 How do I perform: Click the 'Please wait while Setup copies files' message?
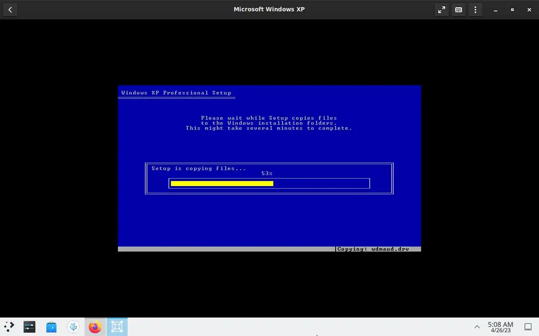[269, 118]
